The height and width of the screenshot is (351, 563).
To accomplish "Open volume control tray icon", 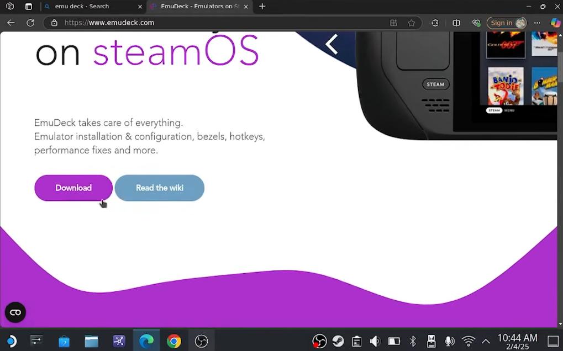I will pyautogui.click(x=375, y=341).
